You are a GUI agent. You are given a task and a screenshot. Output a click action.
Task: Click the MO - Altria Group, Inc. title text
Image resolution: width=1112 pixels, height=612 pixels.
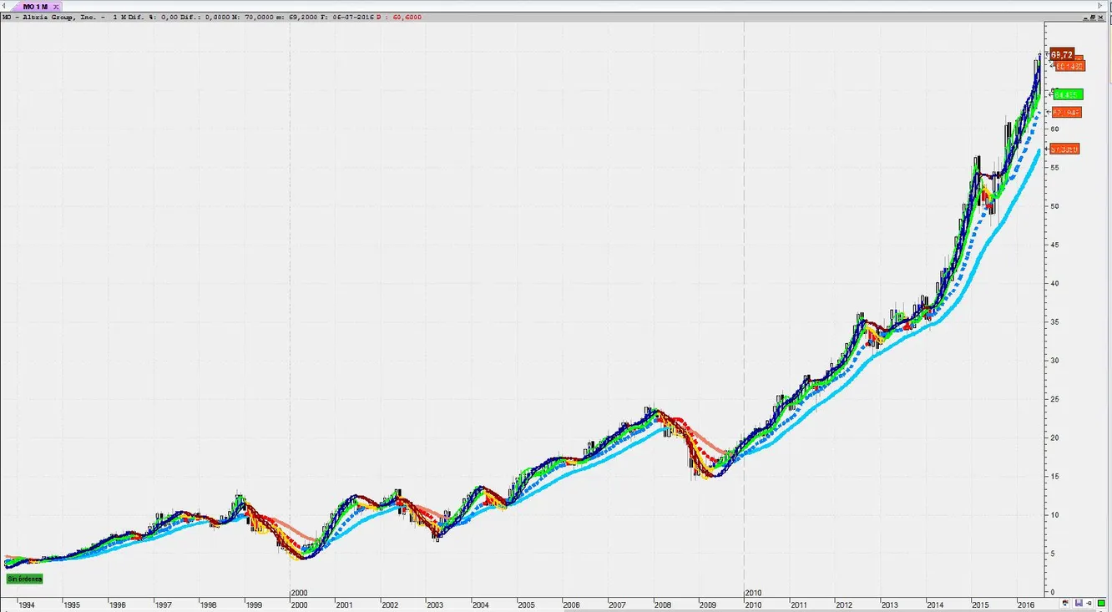48,17
